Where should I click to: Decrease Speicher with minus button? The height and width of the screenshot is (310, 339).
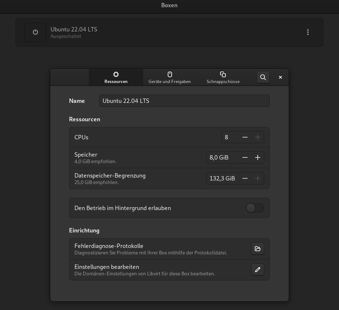pyautogui.click(x=245, y=157)
